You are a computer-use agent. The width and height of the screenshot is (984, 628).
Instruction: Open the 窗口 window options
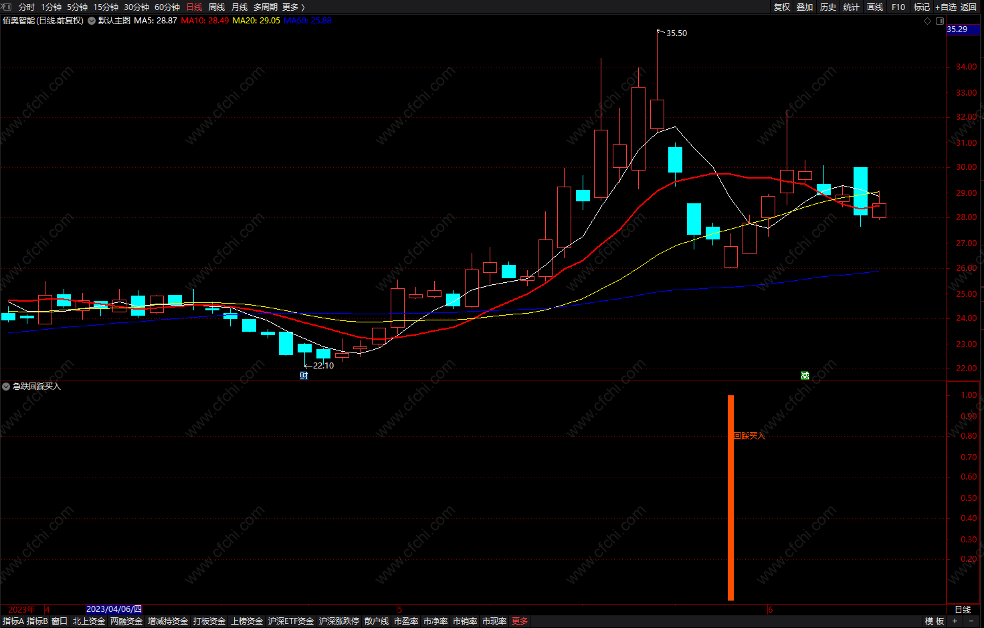tap(60, 621)
